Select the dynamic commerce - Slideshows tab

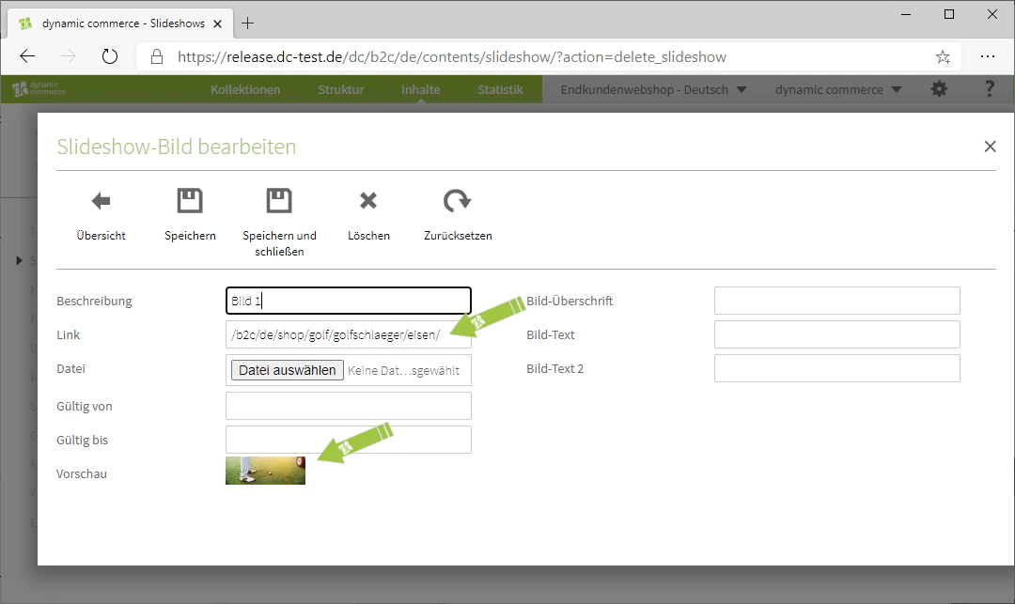point(119,23)
